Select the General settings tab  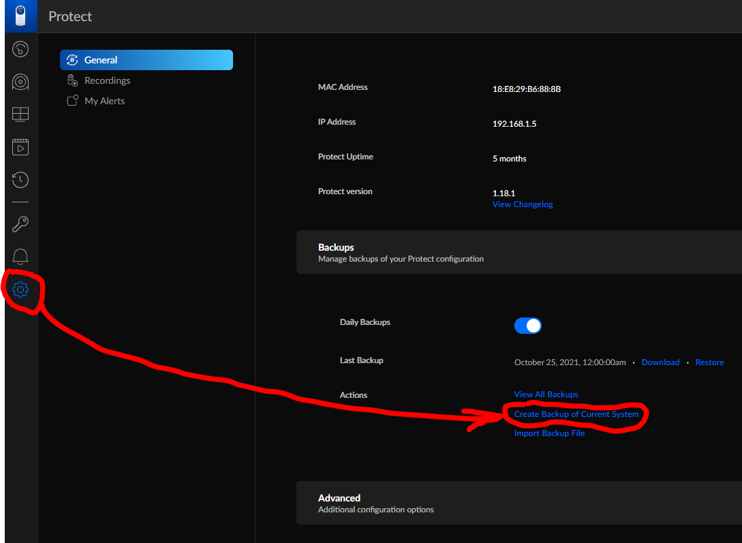pyautogui.click(x=146, y=60)
